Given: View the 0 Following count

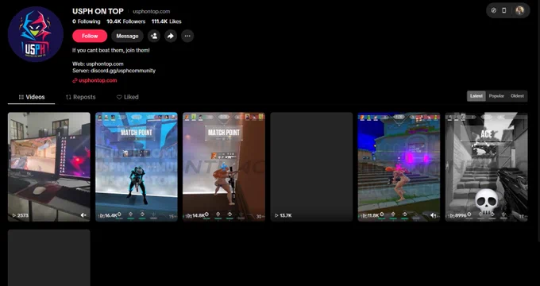Looking at the screenshot, I should point(86,21).
